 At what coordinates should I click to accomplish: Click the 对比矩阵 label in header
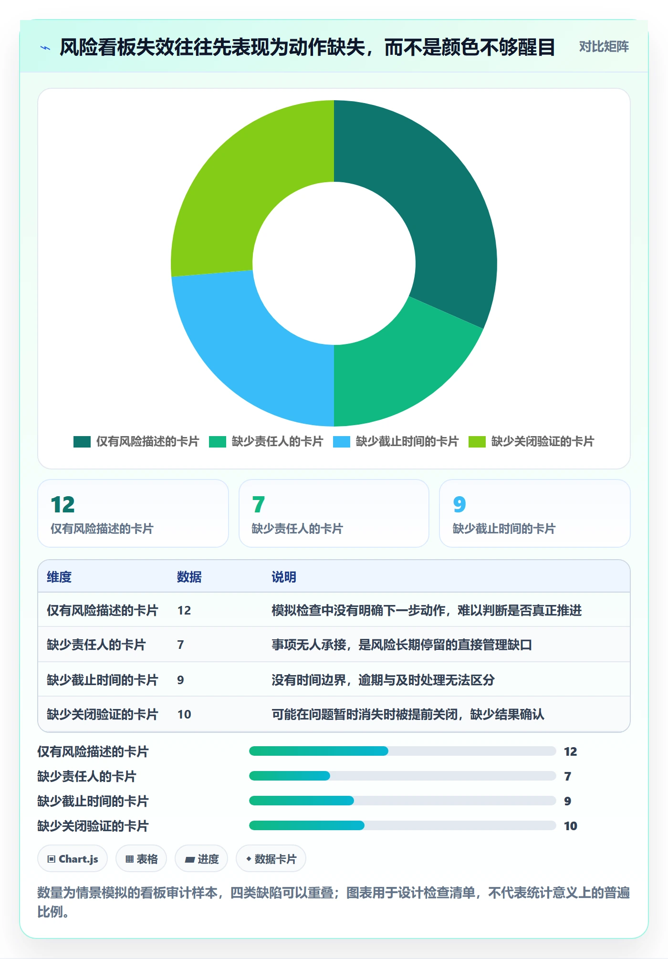(x=604, y=47)
